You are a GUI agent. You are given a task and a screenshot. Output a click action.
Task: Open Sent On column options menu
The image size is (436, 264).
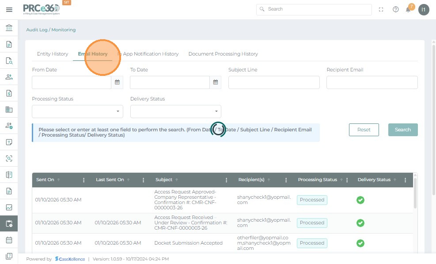(83, 180)
